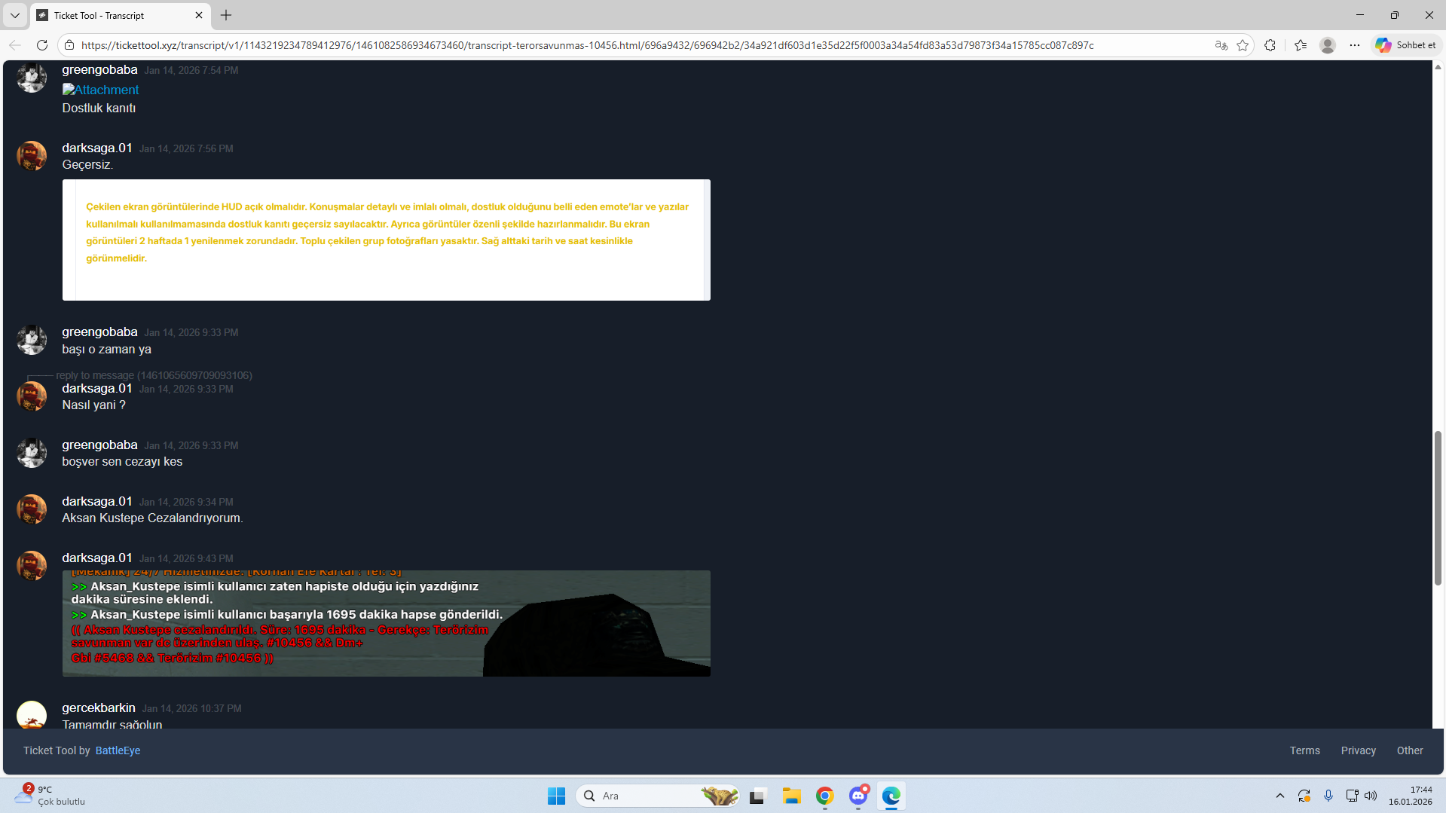
Task: Open File Explorer from taskbar
Action: 791,796
